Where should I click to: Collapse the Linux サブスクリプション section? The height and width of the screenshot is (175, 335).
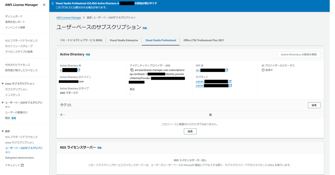coord(3,84)
